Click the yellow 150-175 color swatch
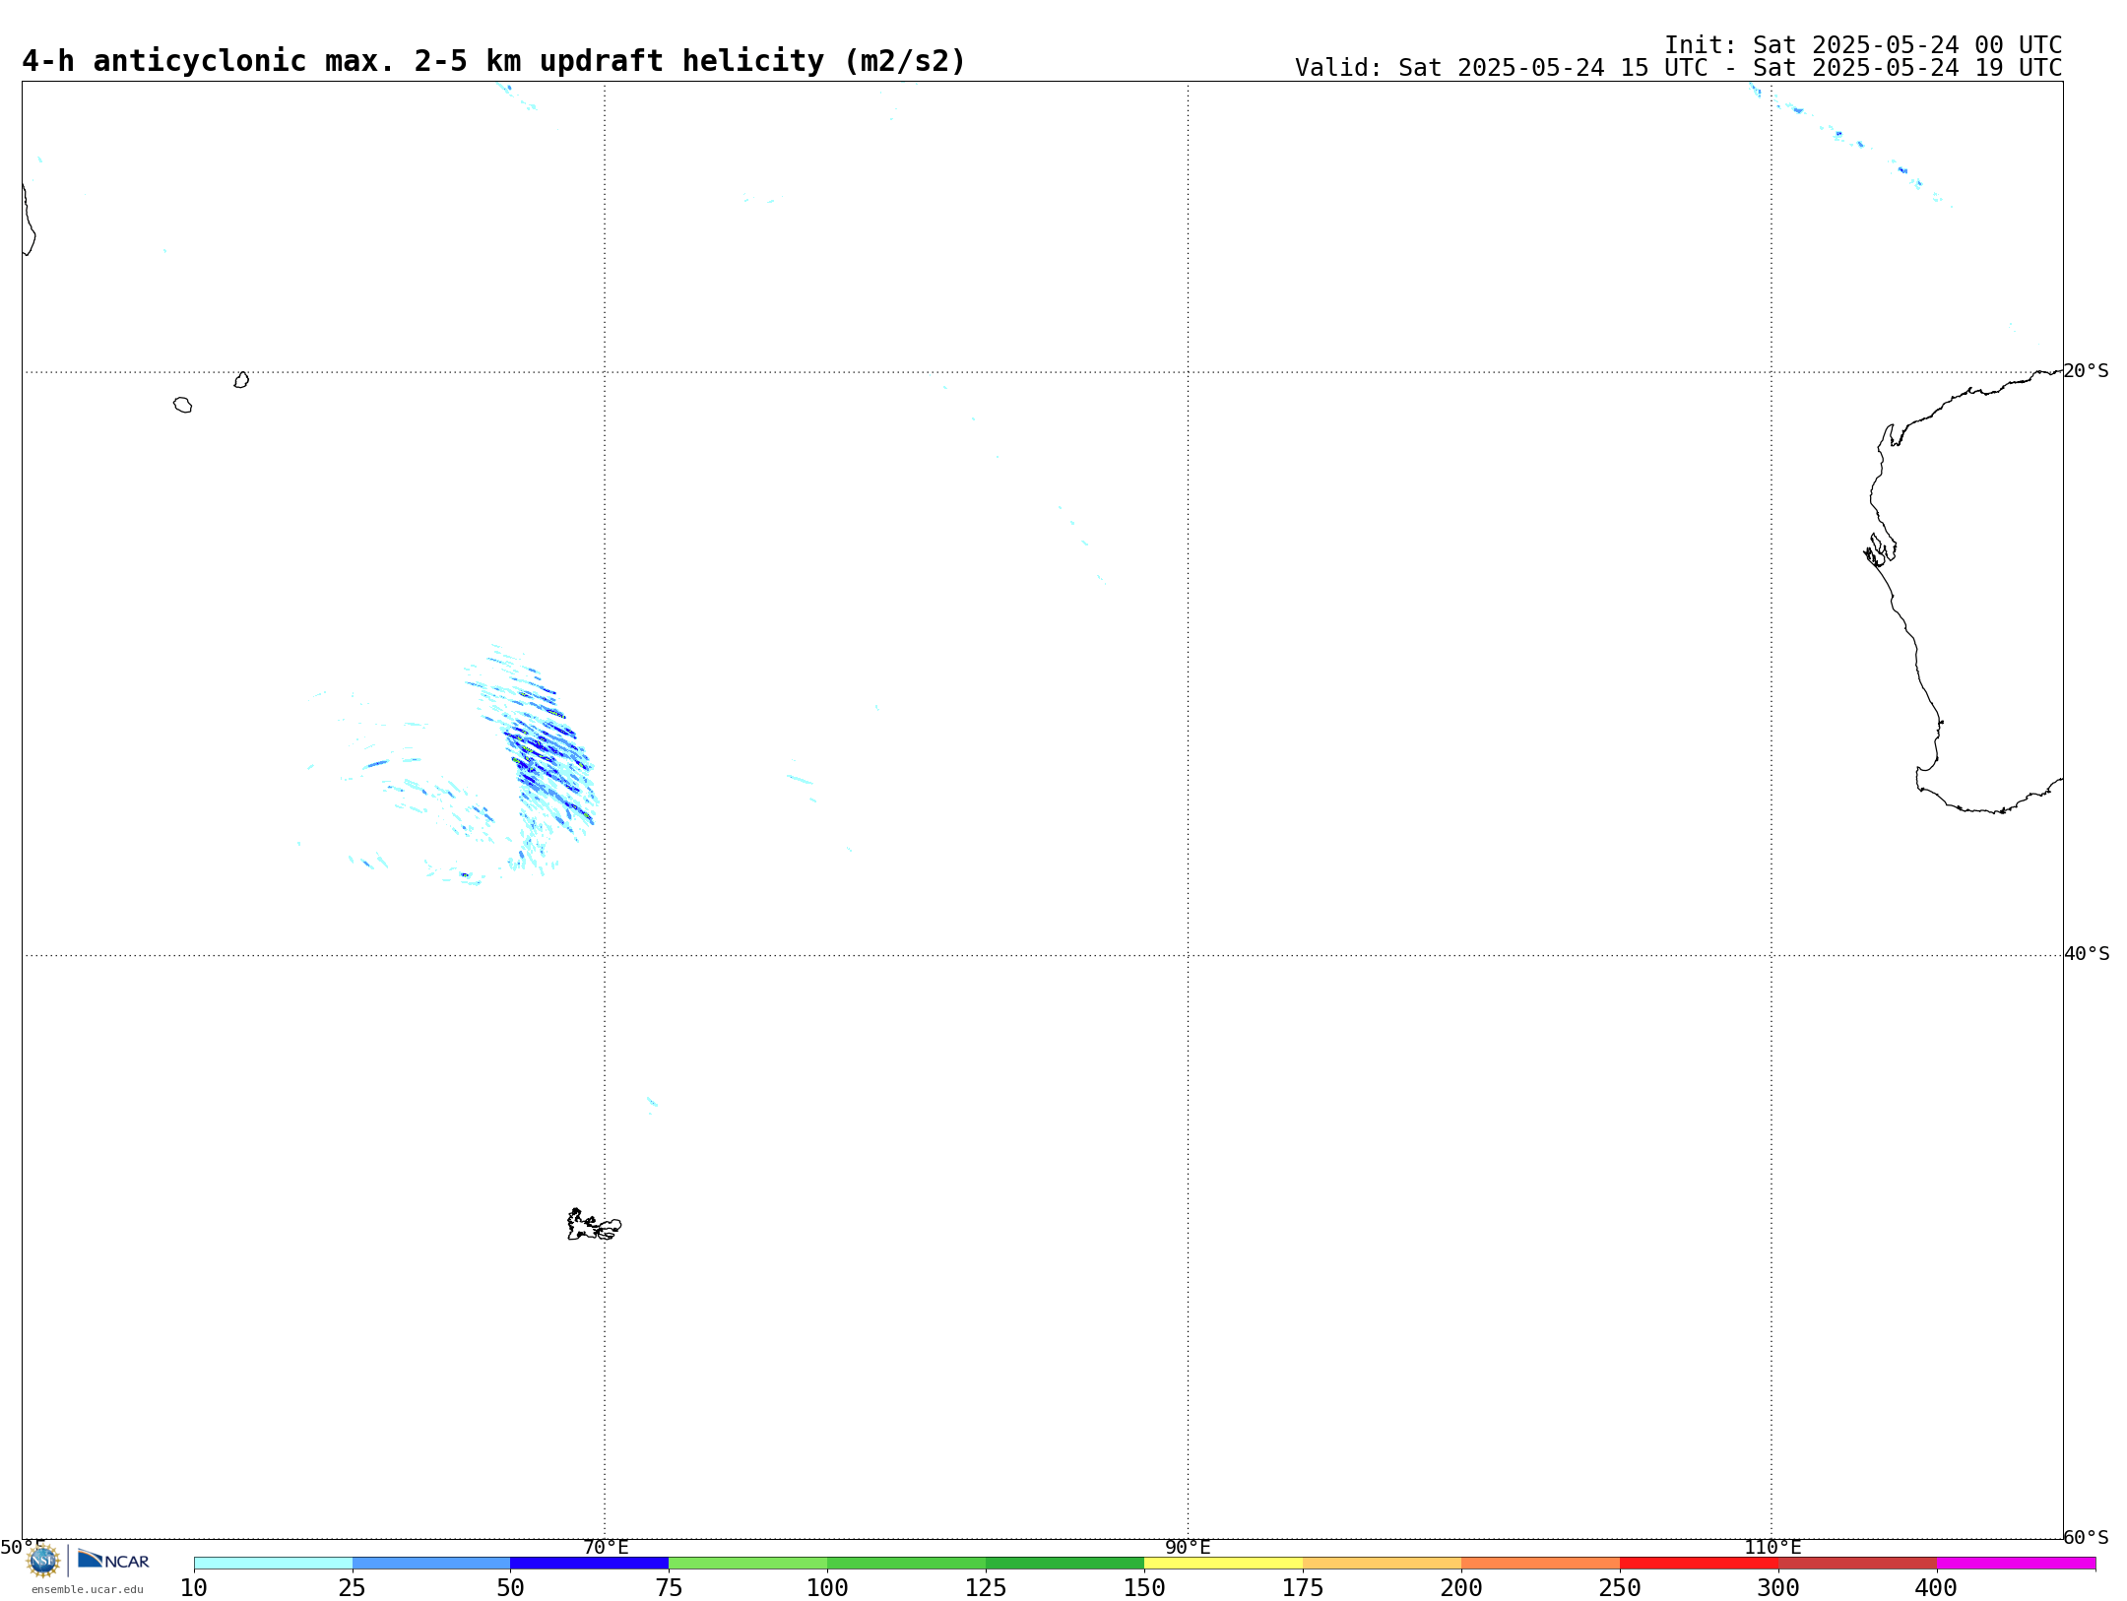This screenshot has height=1601, width=2127. coord(1224,1564)
